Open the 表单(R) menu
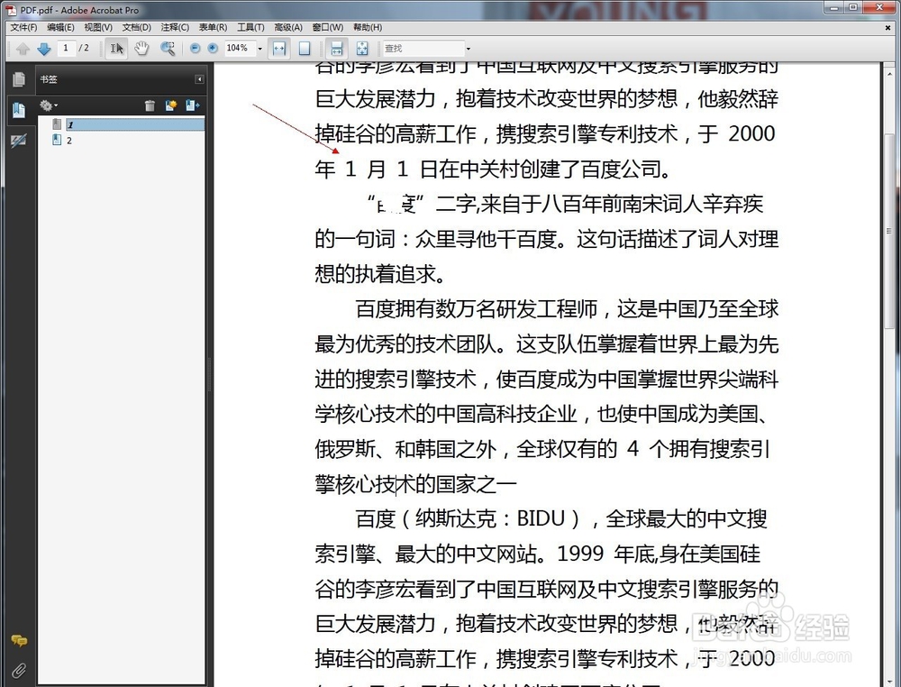Screen dimensions: 901x687 (213, 27)
